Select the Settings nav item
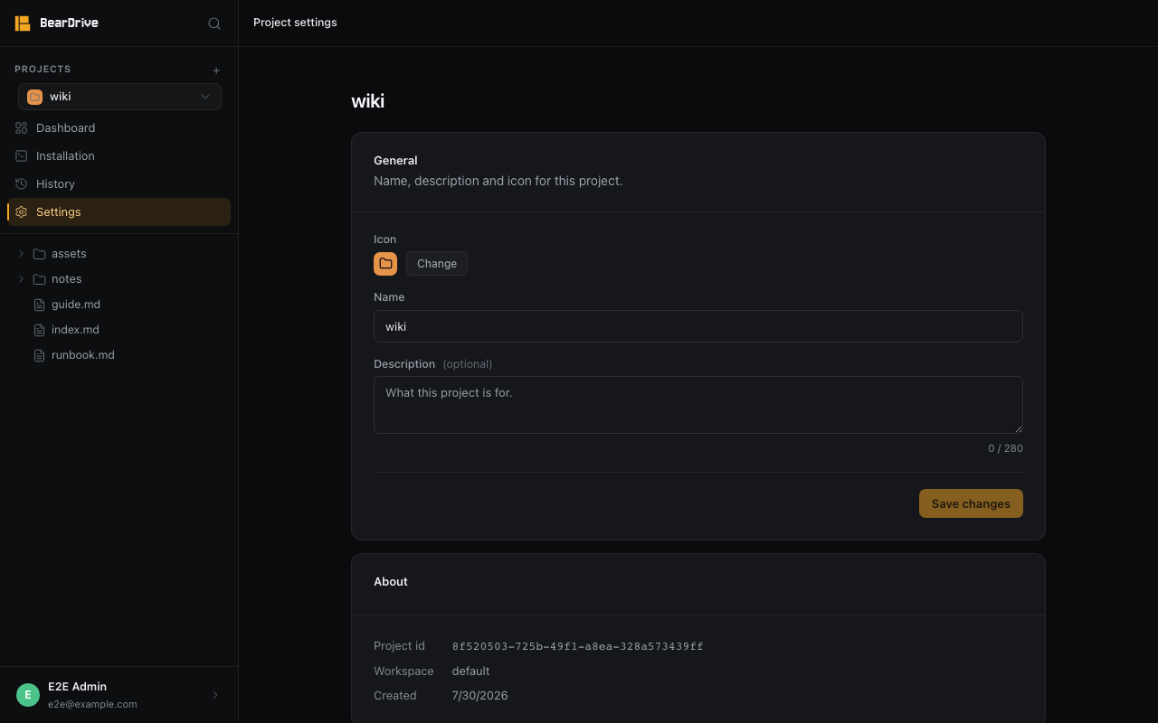 [119, 212]
